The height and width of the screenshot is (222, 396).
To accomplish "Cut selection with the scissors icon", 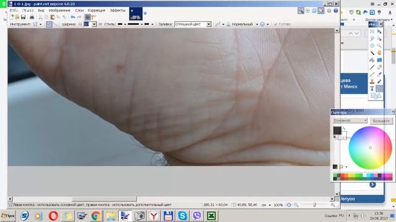I will point(40,17).
